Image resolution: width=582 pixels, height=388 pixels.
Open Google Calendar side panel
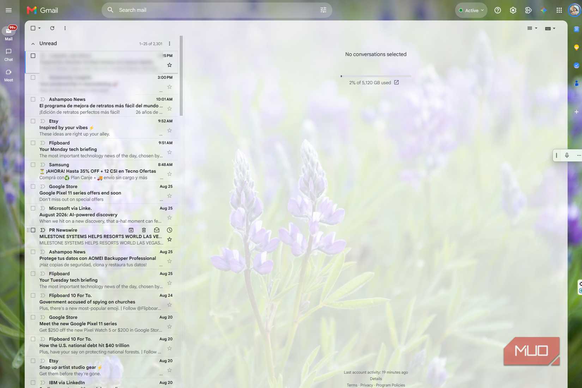pos(576,29)
